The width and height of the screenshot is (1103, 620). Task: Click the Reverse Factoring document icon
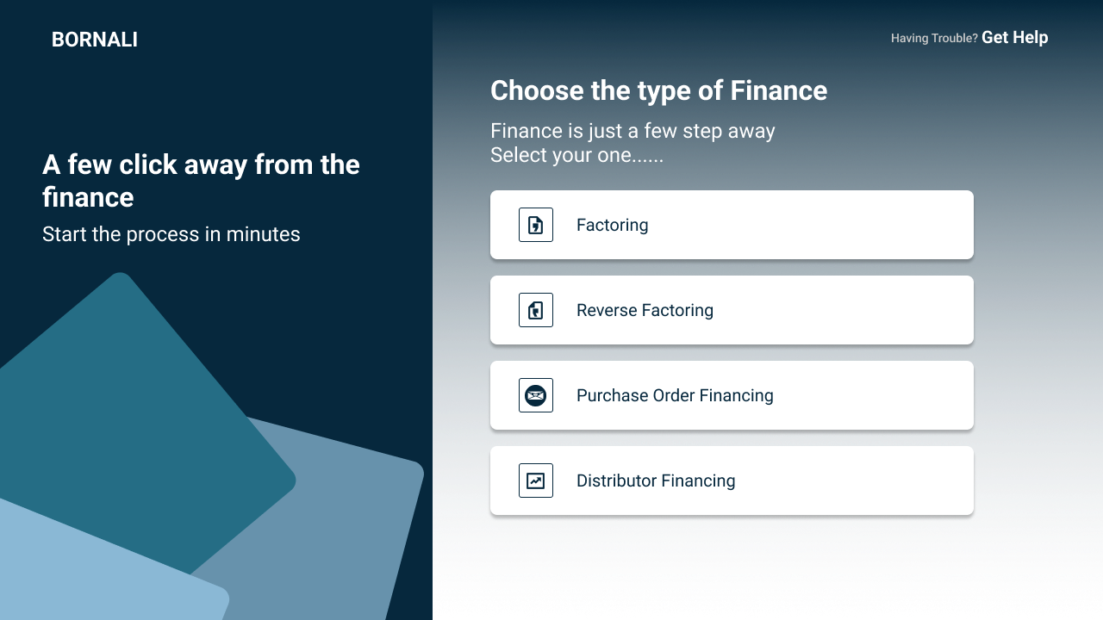pyautogui.click(x=536, y=310)
